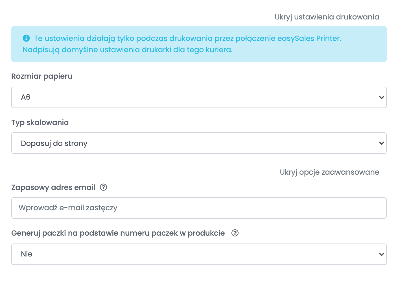Click help icon beside Zapasowy adres email
This screenshot has width=398, height=285.
104,187
